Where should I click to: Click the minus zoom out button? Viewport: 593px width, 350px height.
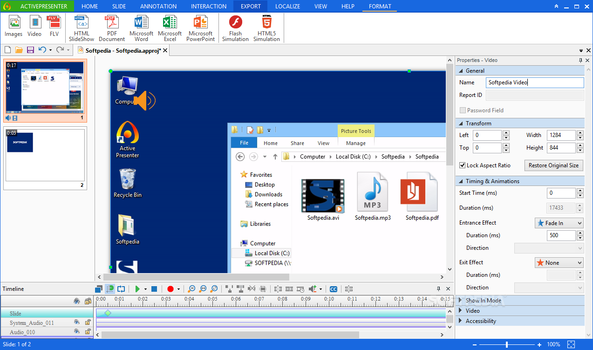click(x=474, y=344)
